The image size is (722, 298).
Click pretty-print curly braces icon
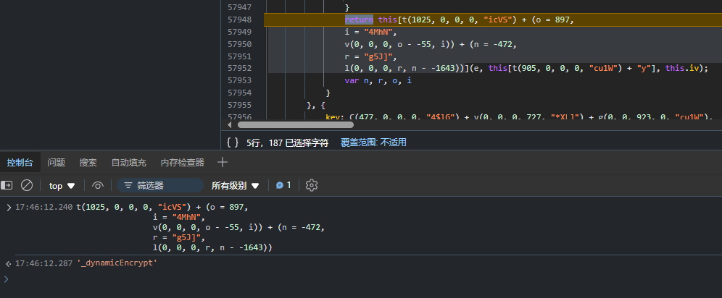(232, 142)
